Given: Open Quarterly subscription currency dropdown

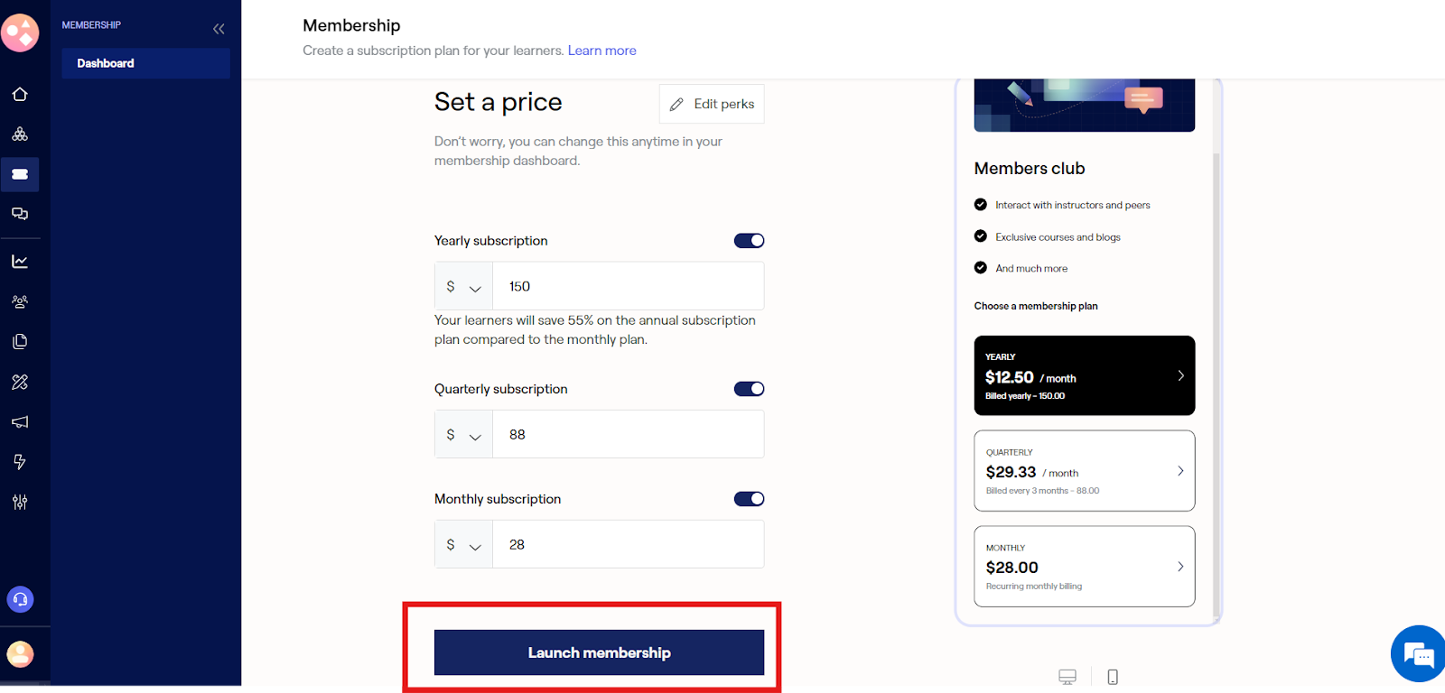Looking at the screenshot, I should [463, 435].
